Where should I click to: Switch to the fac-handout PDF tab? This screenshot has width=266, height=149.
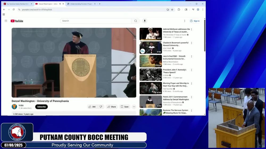click(18, 4)
